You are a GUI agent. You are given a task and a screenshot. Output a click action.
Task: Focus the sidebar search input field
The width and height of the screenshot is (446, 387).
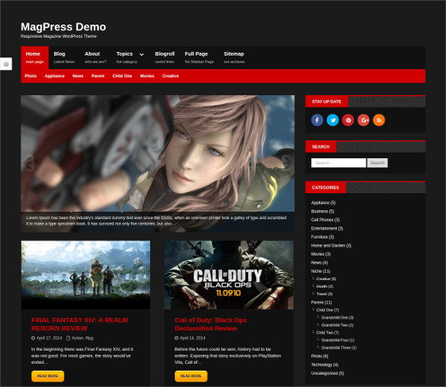coord(338,163)
